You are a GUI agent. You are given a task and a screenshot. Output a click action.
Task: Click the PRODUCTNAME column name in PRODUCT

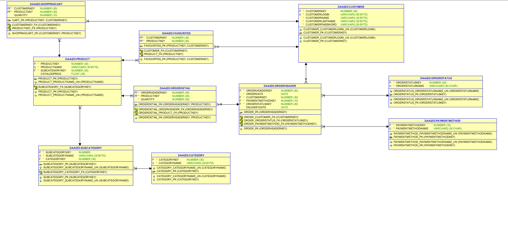[50, 67]
